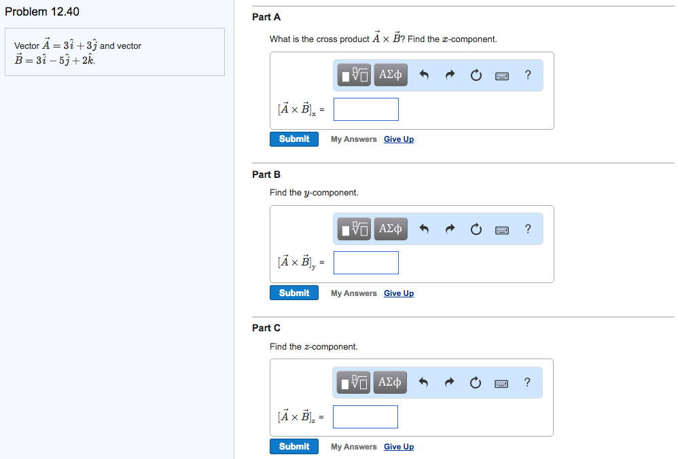The width and height of the screenshot is (678, 459).
Task: Open My Answers for Part A
Action: (x=354, y=139)
